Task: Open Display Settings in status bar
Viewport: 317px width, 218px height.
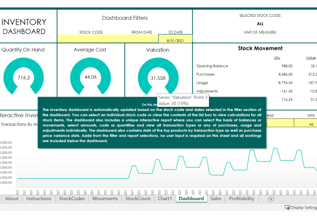Action: pos(301,208)
